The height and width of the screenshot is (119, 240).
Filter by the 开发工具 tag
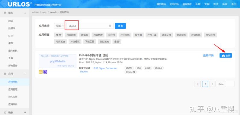point(152,35)
